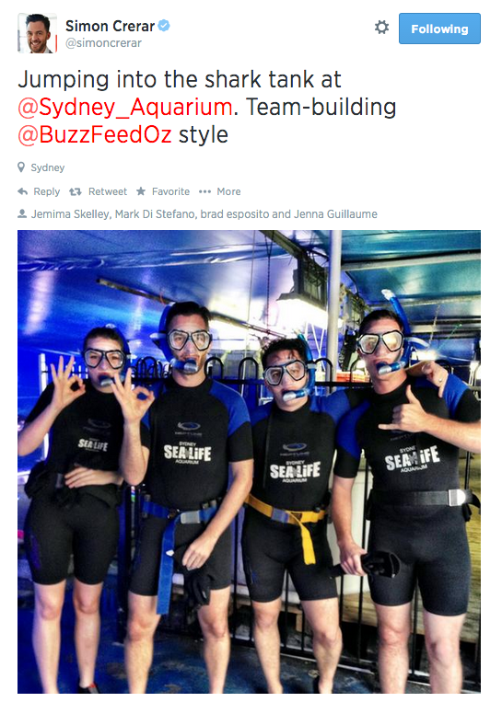The width and height of the screenshot is (502, 702).
Task: Click the Retweet text label
Action: (x=108, y=191)
